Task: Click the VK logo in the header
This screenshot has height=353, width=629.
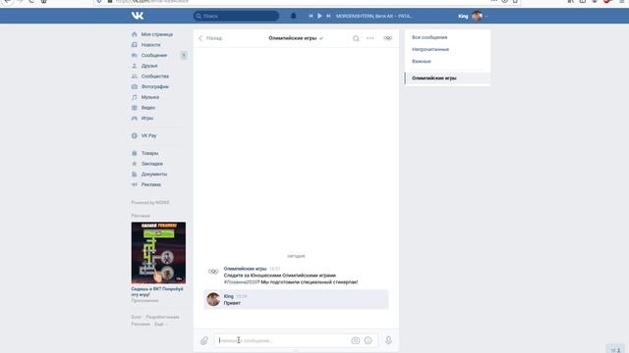Action: click(138, 16)
